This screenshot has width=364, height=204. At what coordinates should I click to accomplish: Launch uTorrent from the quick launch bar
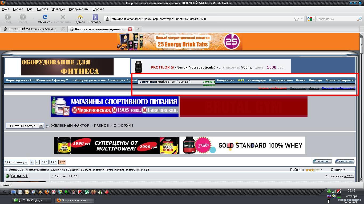click(x=87, y=192)
